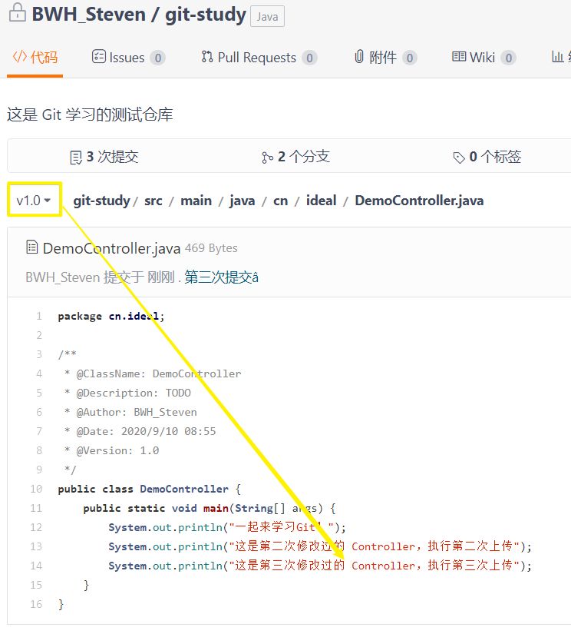
Task: Click the paperclip attachment icon
Action: (x=359, y=57)
